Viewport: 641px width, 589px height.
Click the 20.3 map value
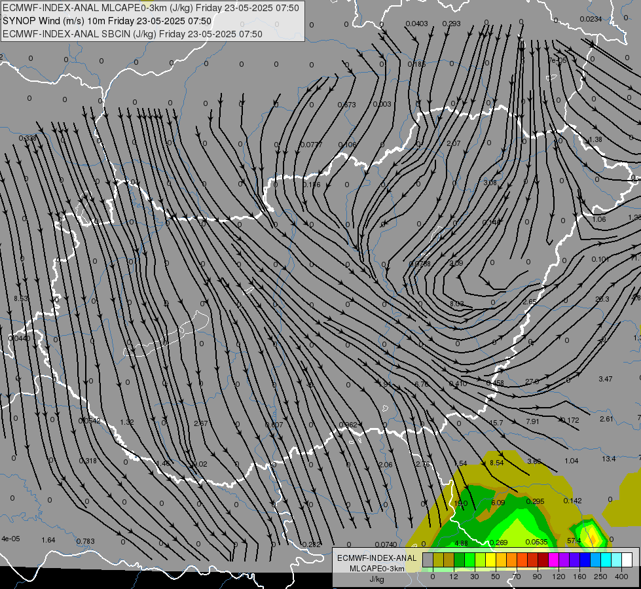click(602, 299)
